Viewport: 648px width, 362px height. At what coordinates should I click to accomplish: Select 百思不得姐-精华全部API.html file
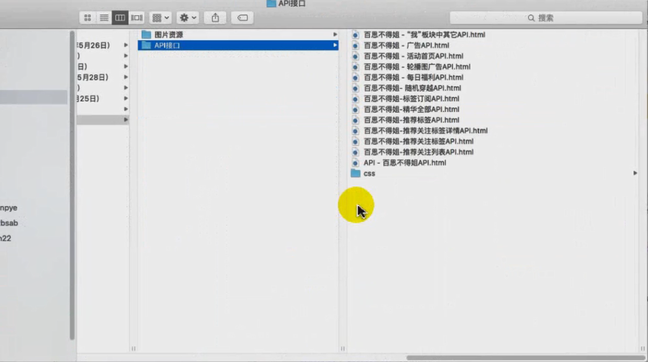tap(412, 109)
